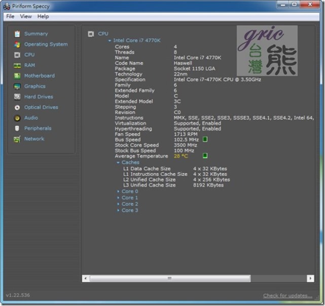This screenshot has width=325, height=306.
Task: Collapse the Caches tree node
Action: [118, 163]
